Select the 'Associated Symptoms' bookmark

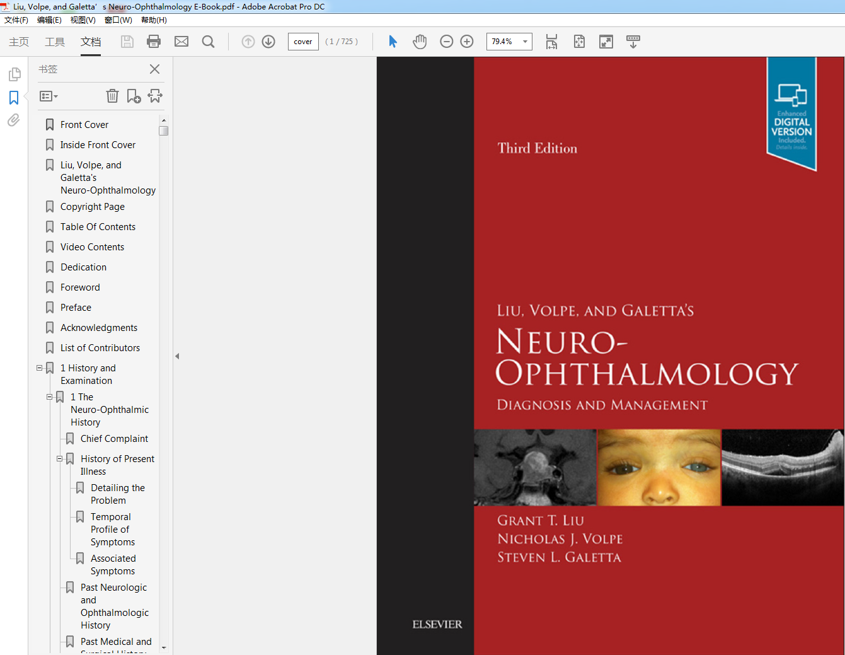(113, 565)
